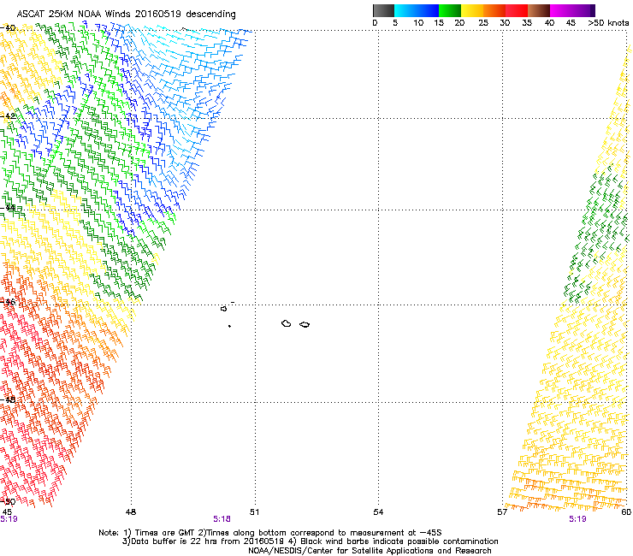Image resolution: width=633 pixels, height=556 pixels.
Task: Click the longitude label '60'
Action: [x=626, y=512]
